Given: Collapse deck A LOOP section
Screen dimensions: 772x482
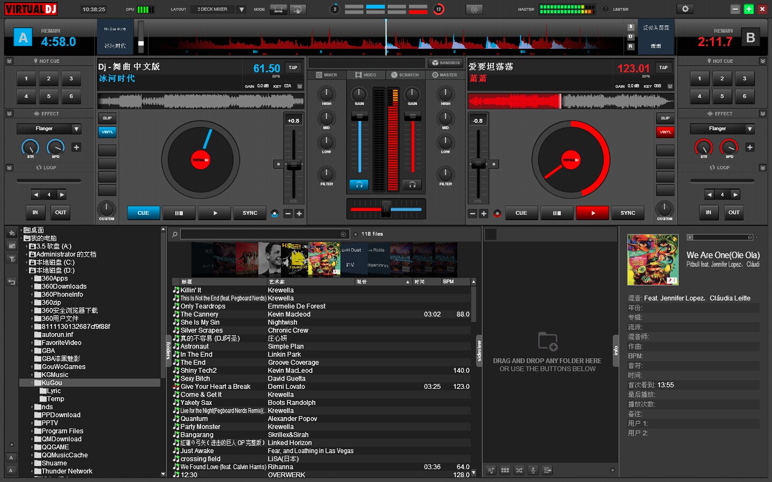Looking at the screenshot, I should click(x=9, y=168).
